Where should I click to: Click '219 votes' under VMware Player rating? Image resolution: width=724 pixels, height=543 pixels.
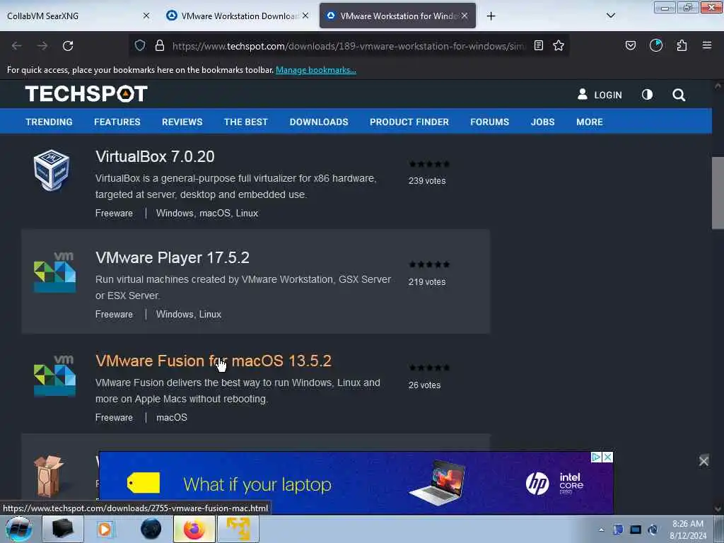tap(427, 281)
